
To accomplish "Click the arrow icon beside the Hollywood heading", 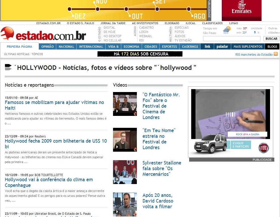I will (x=8, y=67).
